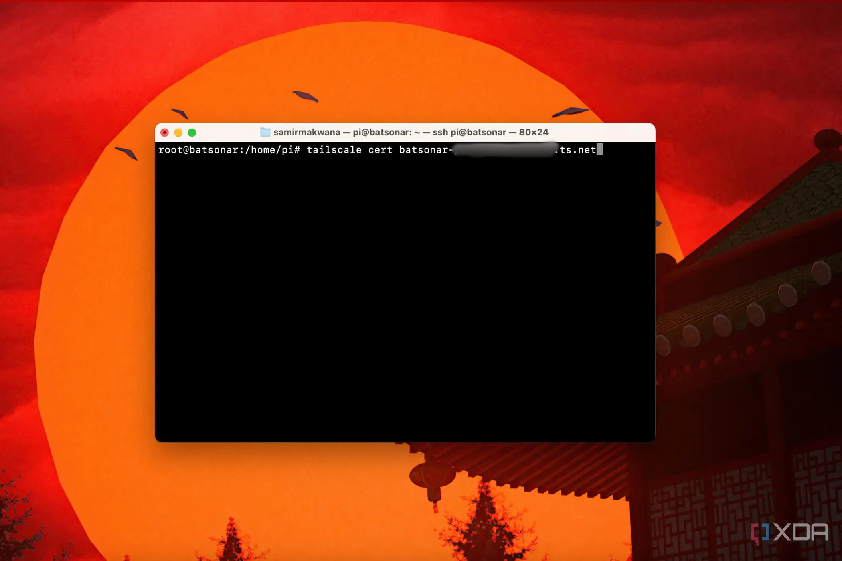Image resolution: width=842 pixels, height=561 pixels.
Task: Click the 'cert' argument in the command
Action: point(380,150)
